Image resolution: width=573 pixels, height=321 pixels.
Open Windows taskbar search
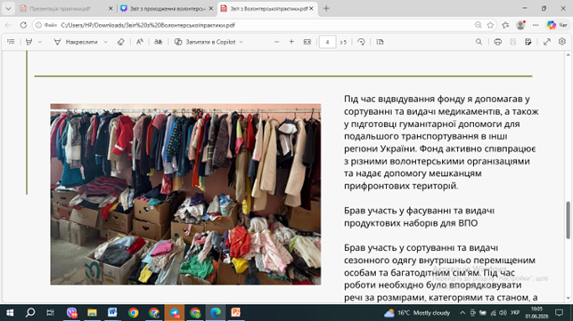[x=30, y=313]
